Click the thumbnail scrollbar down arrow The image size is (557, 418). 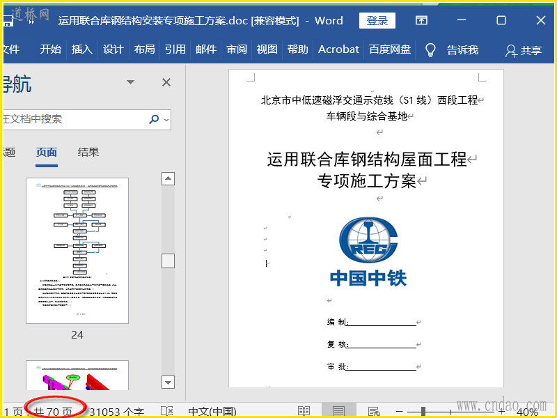point(168,382)
